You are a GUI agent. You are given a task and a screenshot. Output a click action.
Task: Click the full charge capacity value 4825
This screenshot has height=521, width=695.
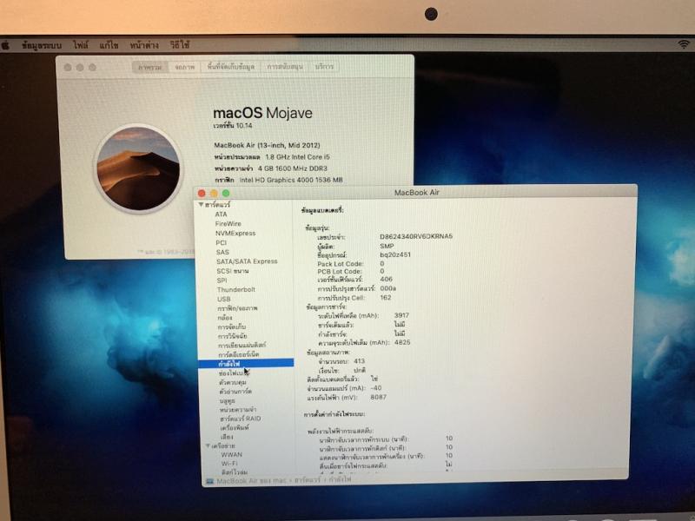(402, 342)
